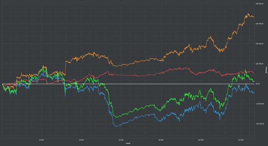
Task: Select the Hands x-axis title
Action: point(128,143)
